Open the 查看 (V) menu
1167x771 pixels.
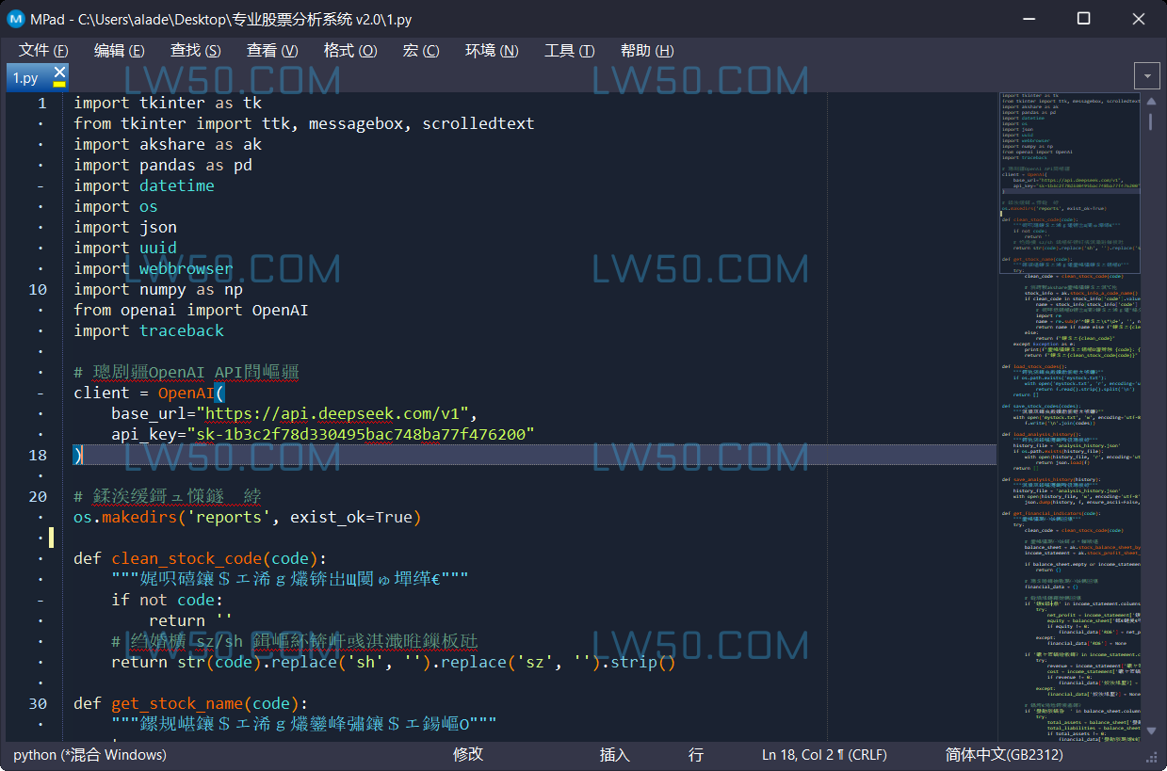(271, 51)
